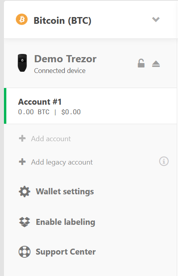
Task: Click the plus icon beside Add account
Action: click(22, 138)
